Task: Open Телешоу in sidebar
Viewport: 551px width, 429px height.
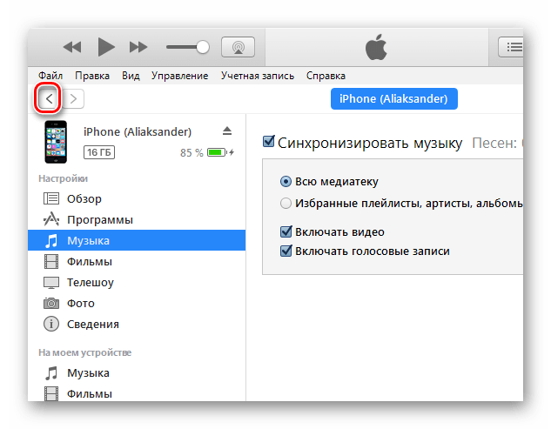Action: tap(137, 283)
